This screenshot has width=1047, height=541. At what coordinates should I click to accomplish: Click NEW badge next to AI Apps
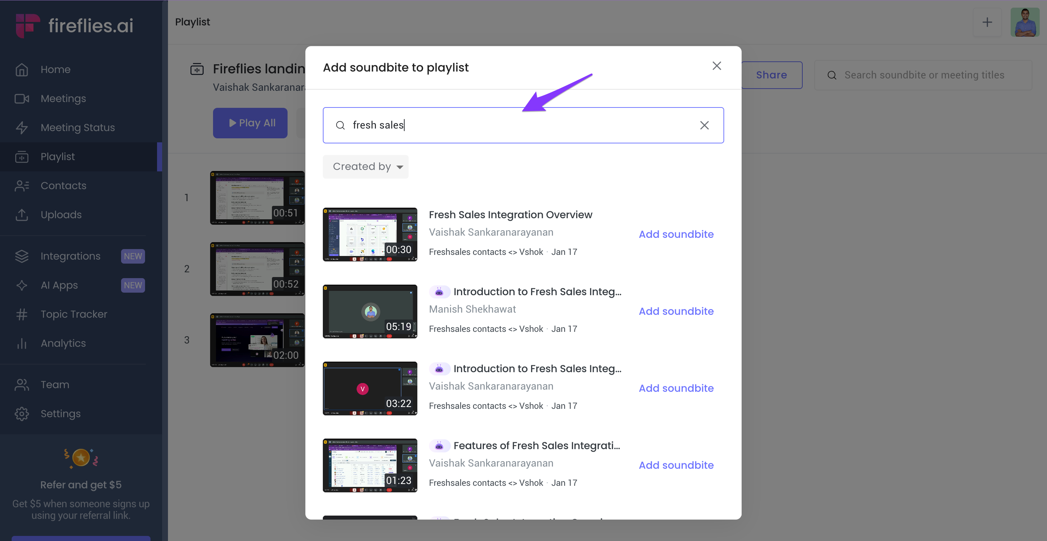[x=133, y=285]
